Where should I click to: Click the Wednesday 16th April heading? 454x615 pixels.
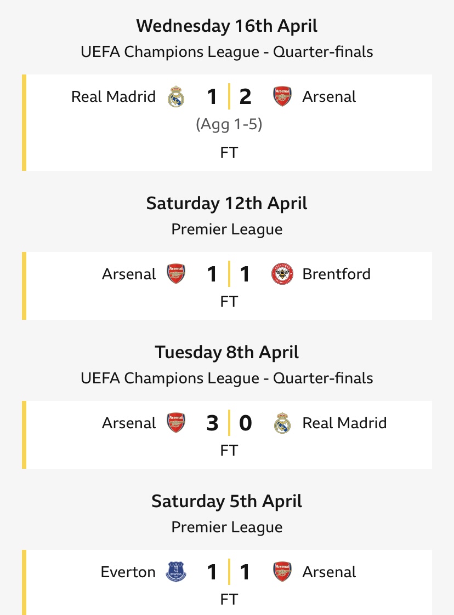pos(227,26)
